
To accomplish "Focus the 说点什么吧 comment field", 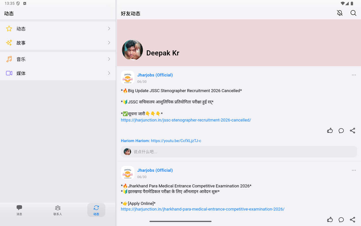I will [239, 152].
